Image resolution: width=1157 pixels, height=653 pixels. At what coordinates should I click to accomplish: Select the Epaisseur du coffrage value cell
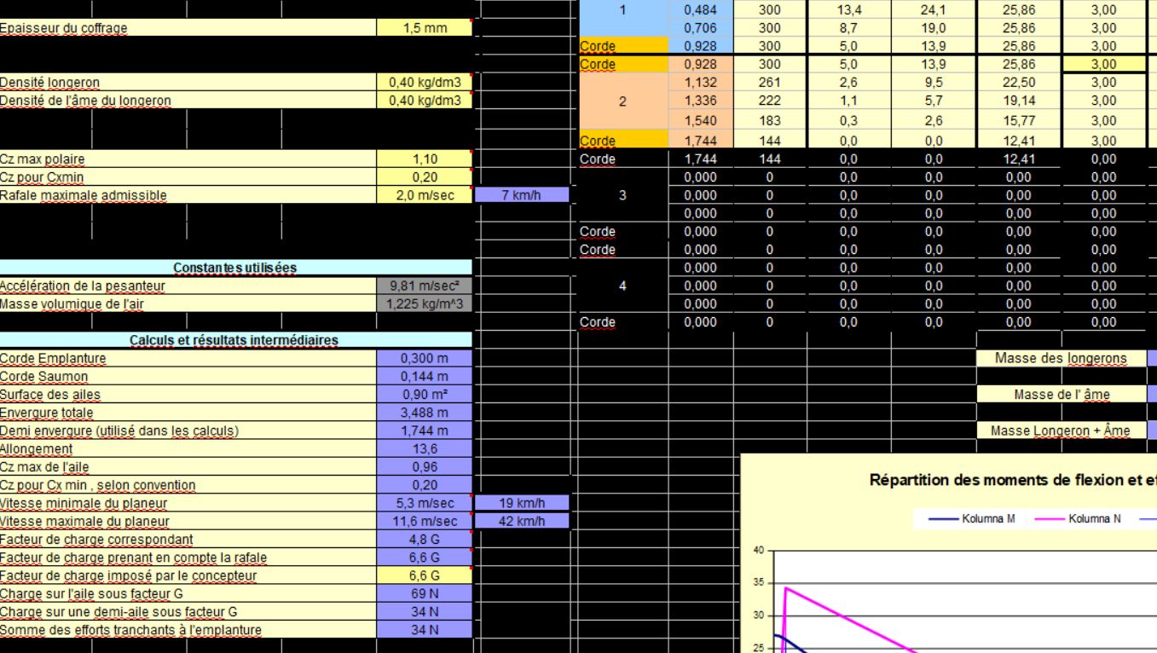click(x=424, y=28)
